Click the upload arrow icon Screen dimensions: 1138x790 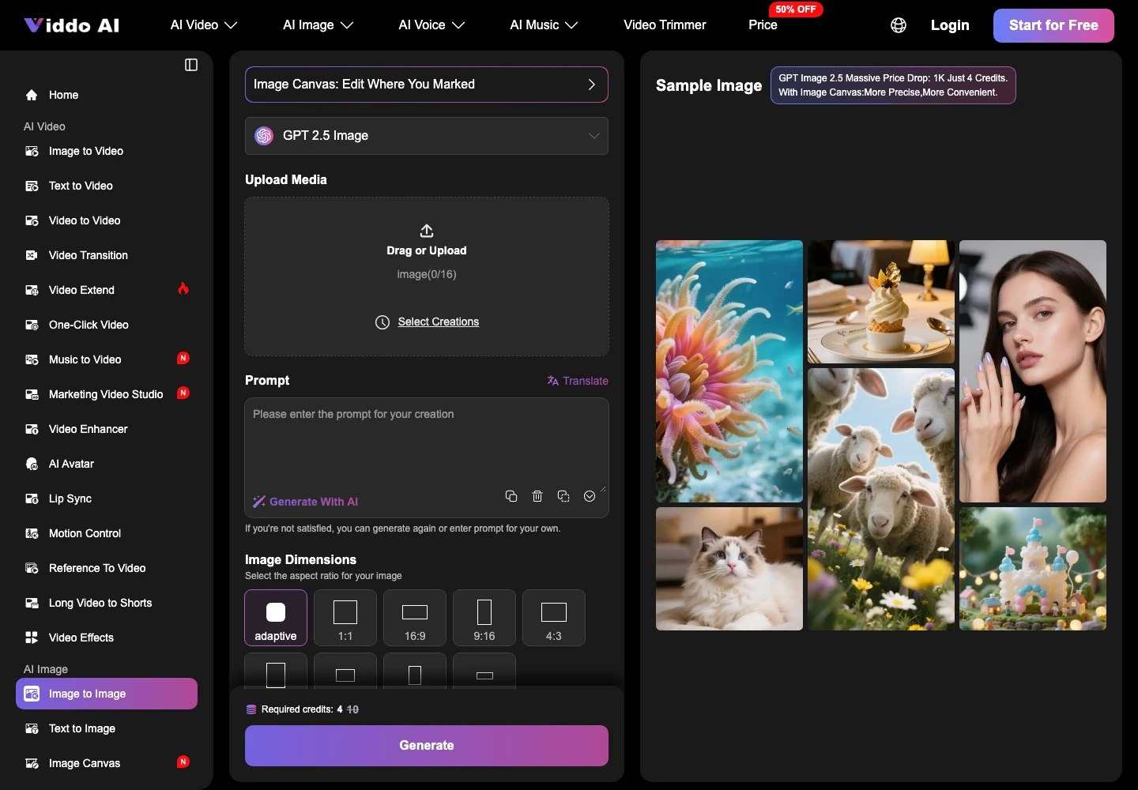pyautogui.click(x=427, y=231)
